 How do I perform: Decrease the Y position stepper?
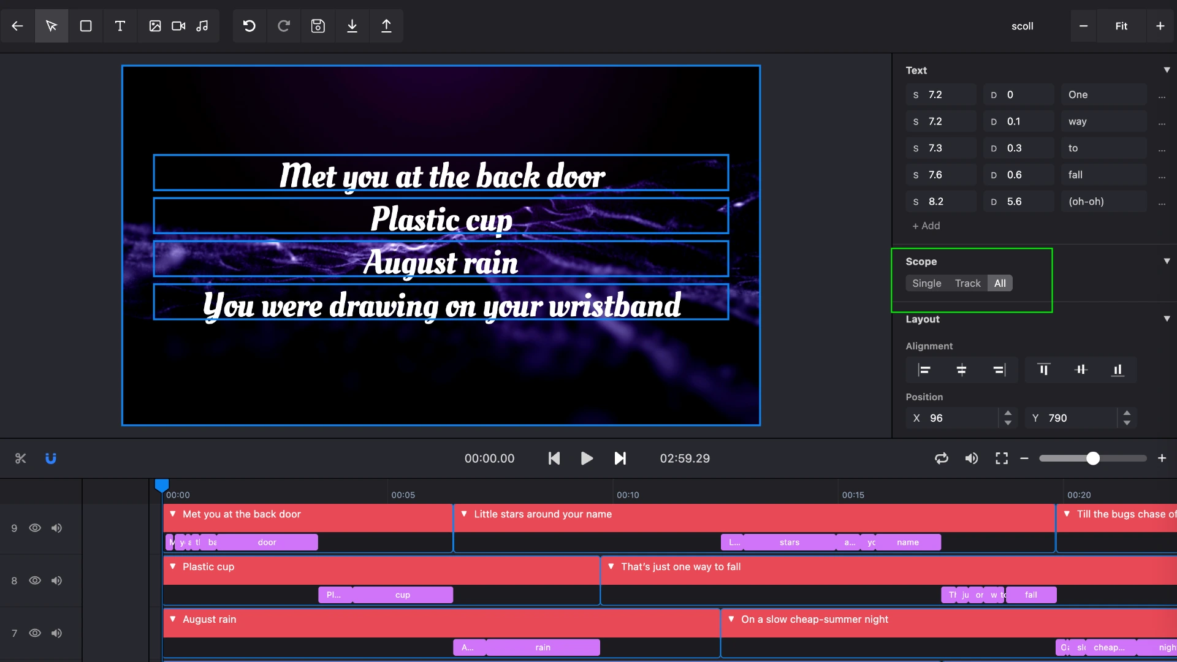click(1127, 423)
